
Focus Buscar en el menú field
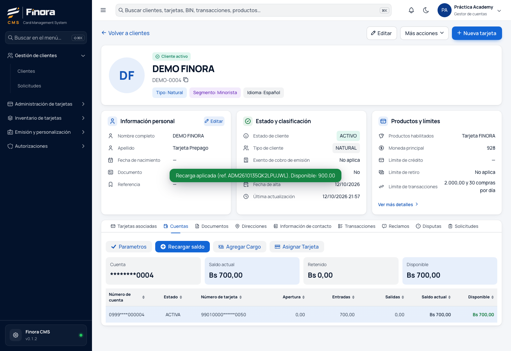(x=46, y=38)
